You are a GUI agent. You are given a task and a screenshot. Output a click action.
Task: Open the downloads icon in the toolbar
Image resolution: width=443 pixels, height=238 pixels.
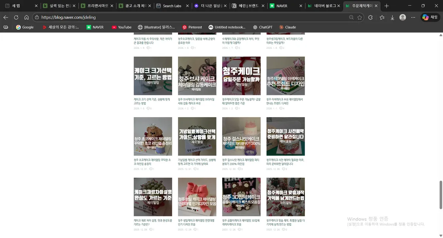point(392,17)
